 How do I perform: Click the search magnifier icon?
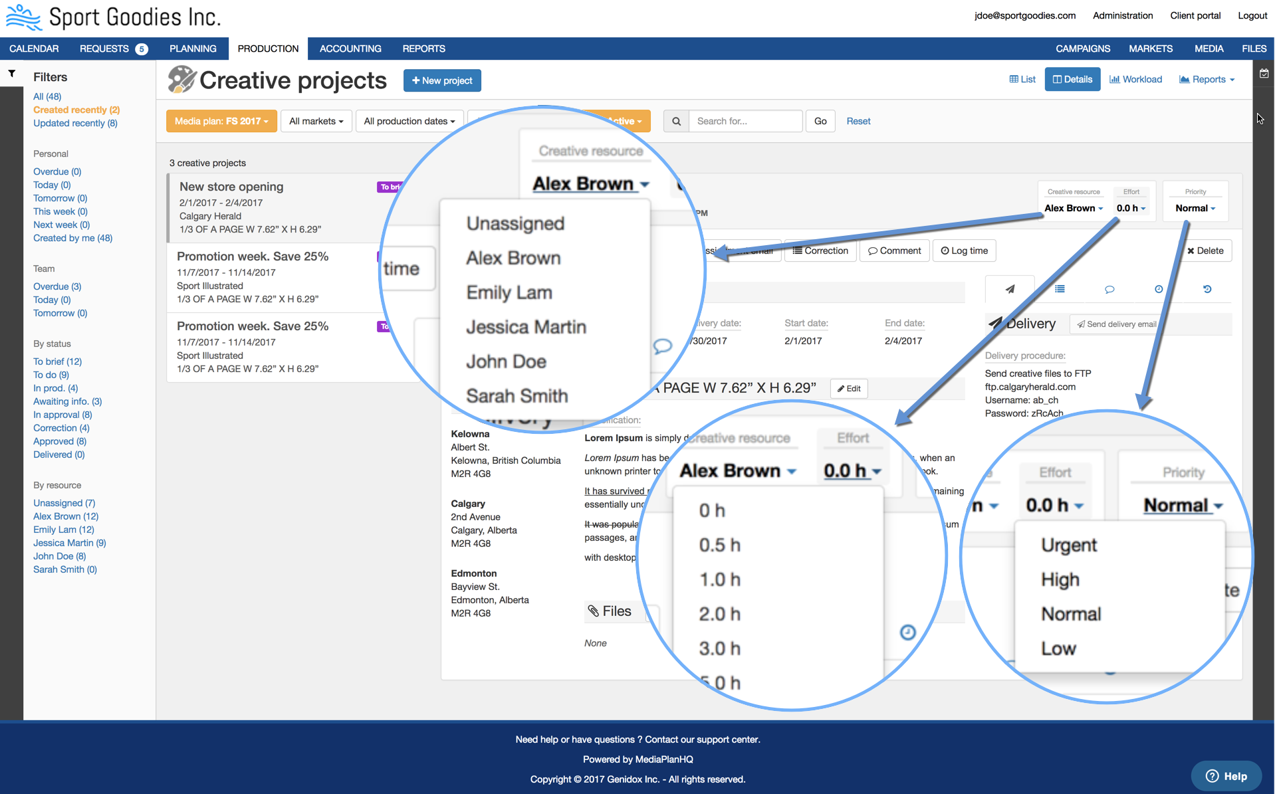[x=676, y=121]
